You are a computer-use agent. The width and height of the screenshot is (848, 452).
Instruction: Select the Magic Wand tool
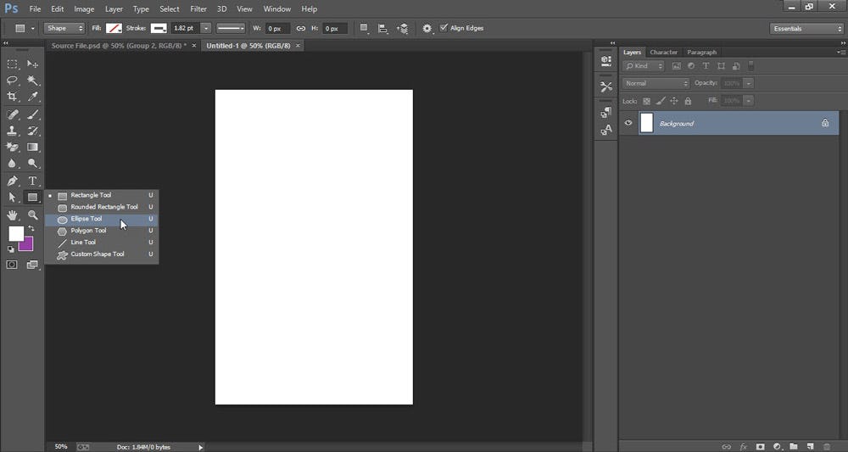click(33, 81)
